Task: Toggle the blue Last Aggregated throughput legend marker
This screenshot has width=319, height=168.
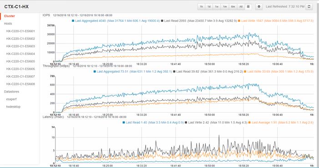Action: coord(95,72)
